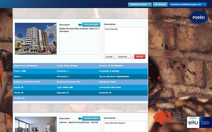Click the Punta Carretas building thumbnail
212x132 pixels.
[x=35, y=39]
